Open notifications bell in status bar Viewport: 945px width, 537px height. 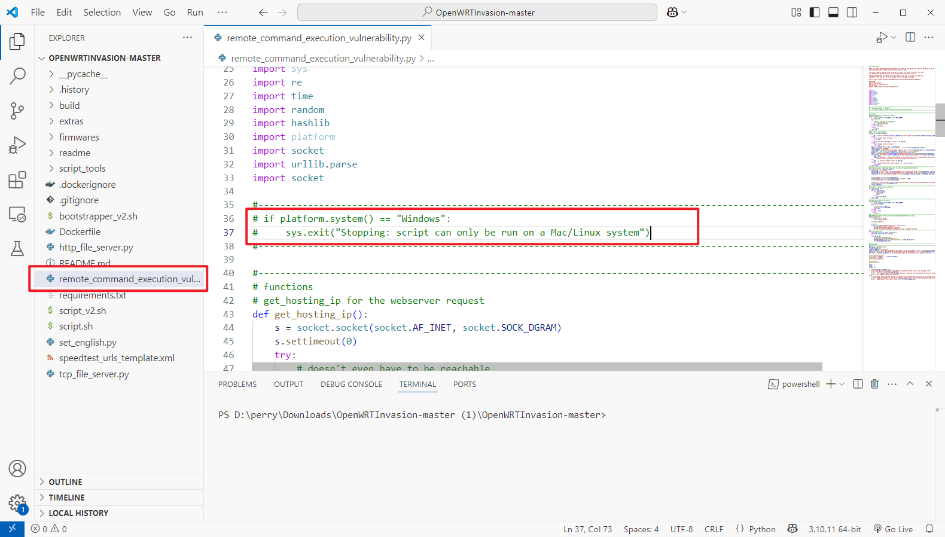tap(929, 529)
